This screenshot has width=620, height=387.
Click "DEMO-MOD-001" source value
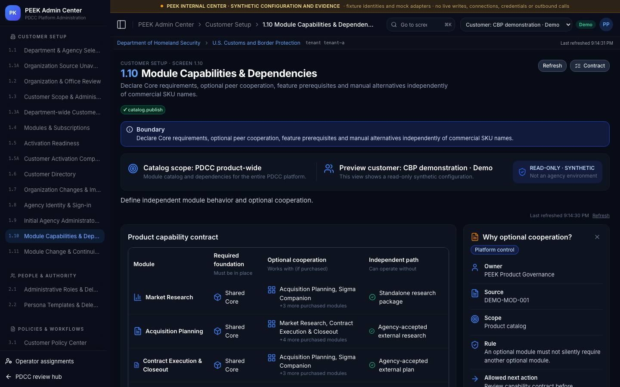(x=507, y=300)
